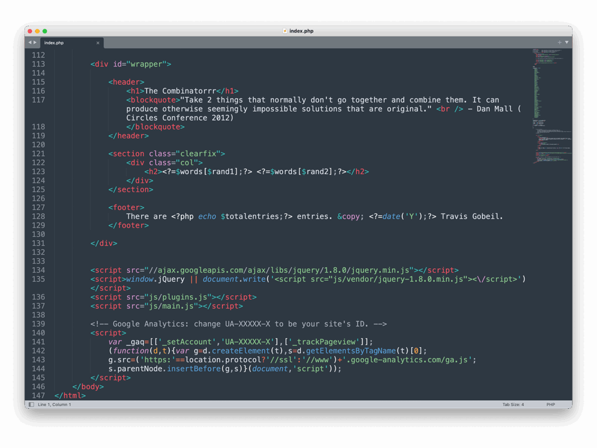The image size is (597, 448).
Task: Click the "createElement" method
Action: pyautogui.click(x=241, y=351)
